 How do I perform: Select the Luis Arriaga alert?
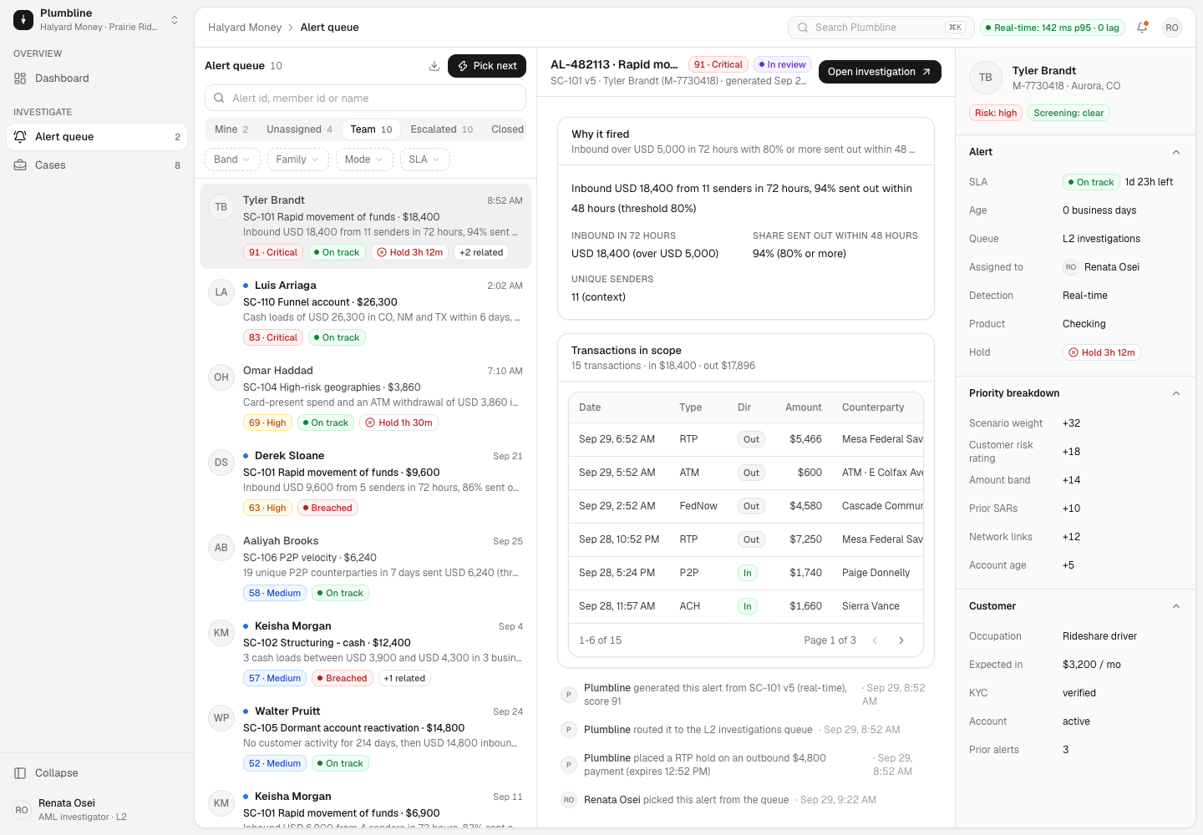coord(366,311)
